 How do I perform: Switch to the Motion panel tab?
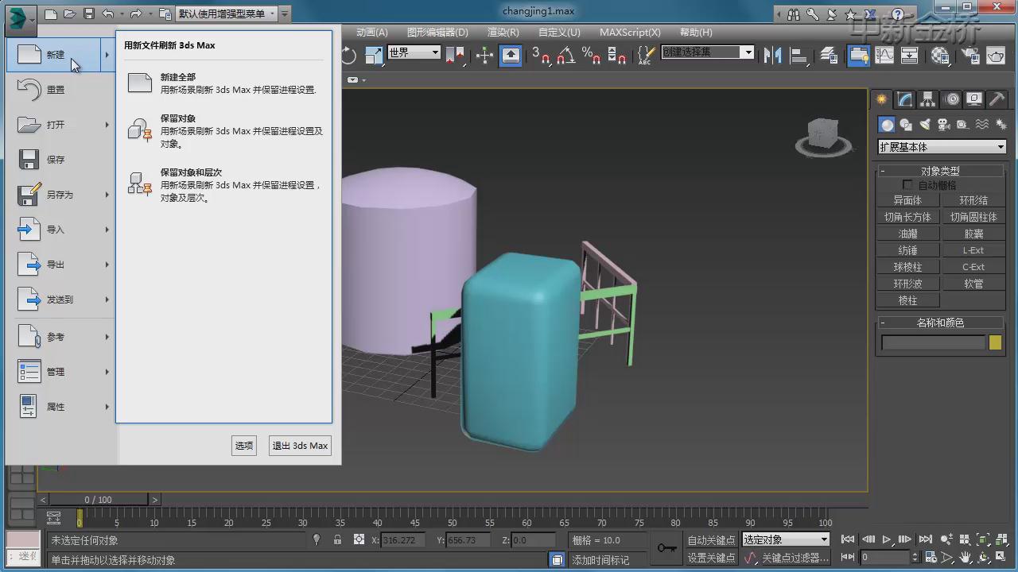click(x=951, y=99)
